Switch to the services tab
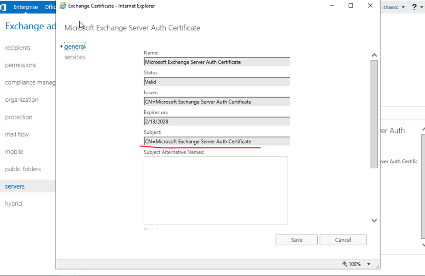This screenshot has height=276, width=425. coord(75,57)
